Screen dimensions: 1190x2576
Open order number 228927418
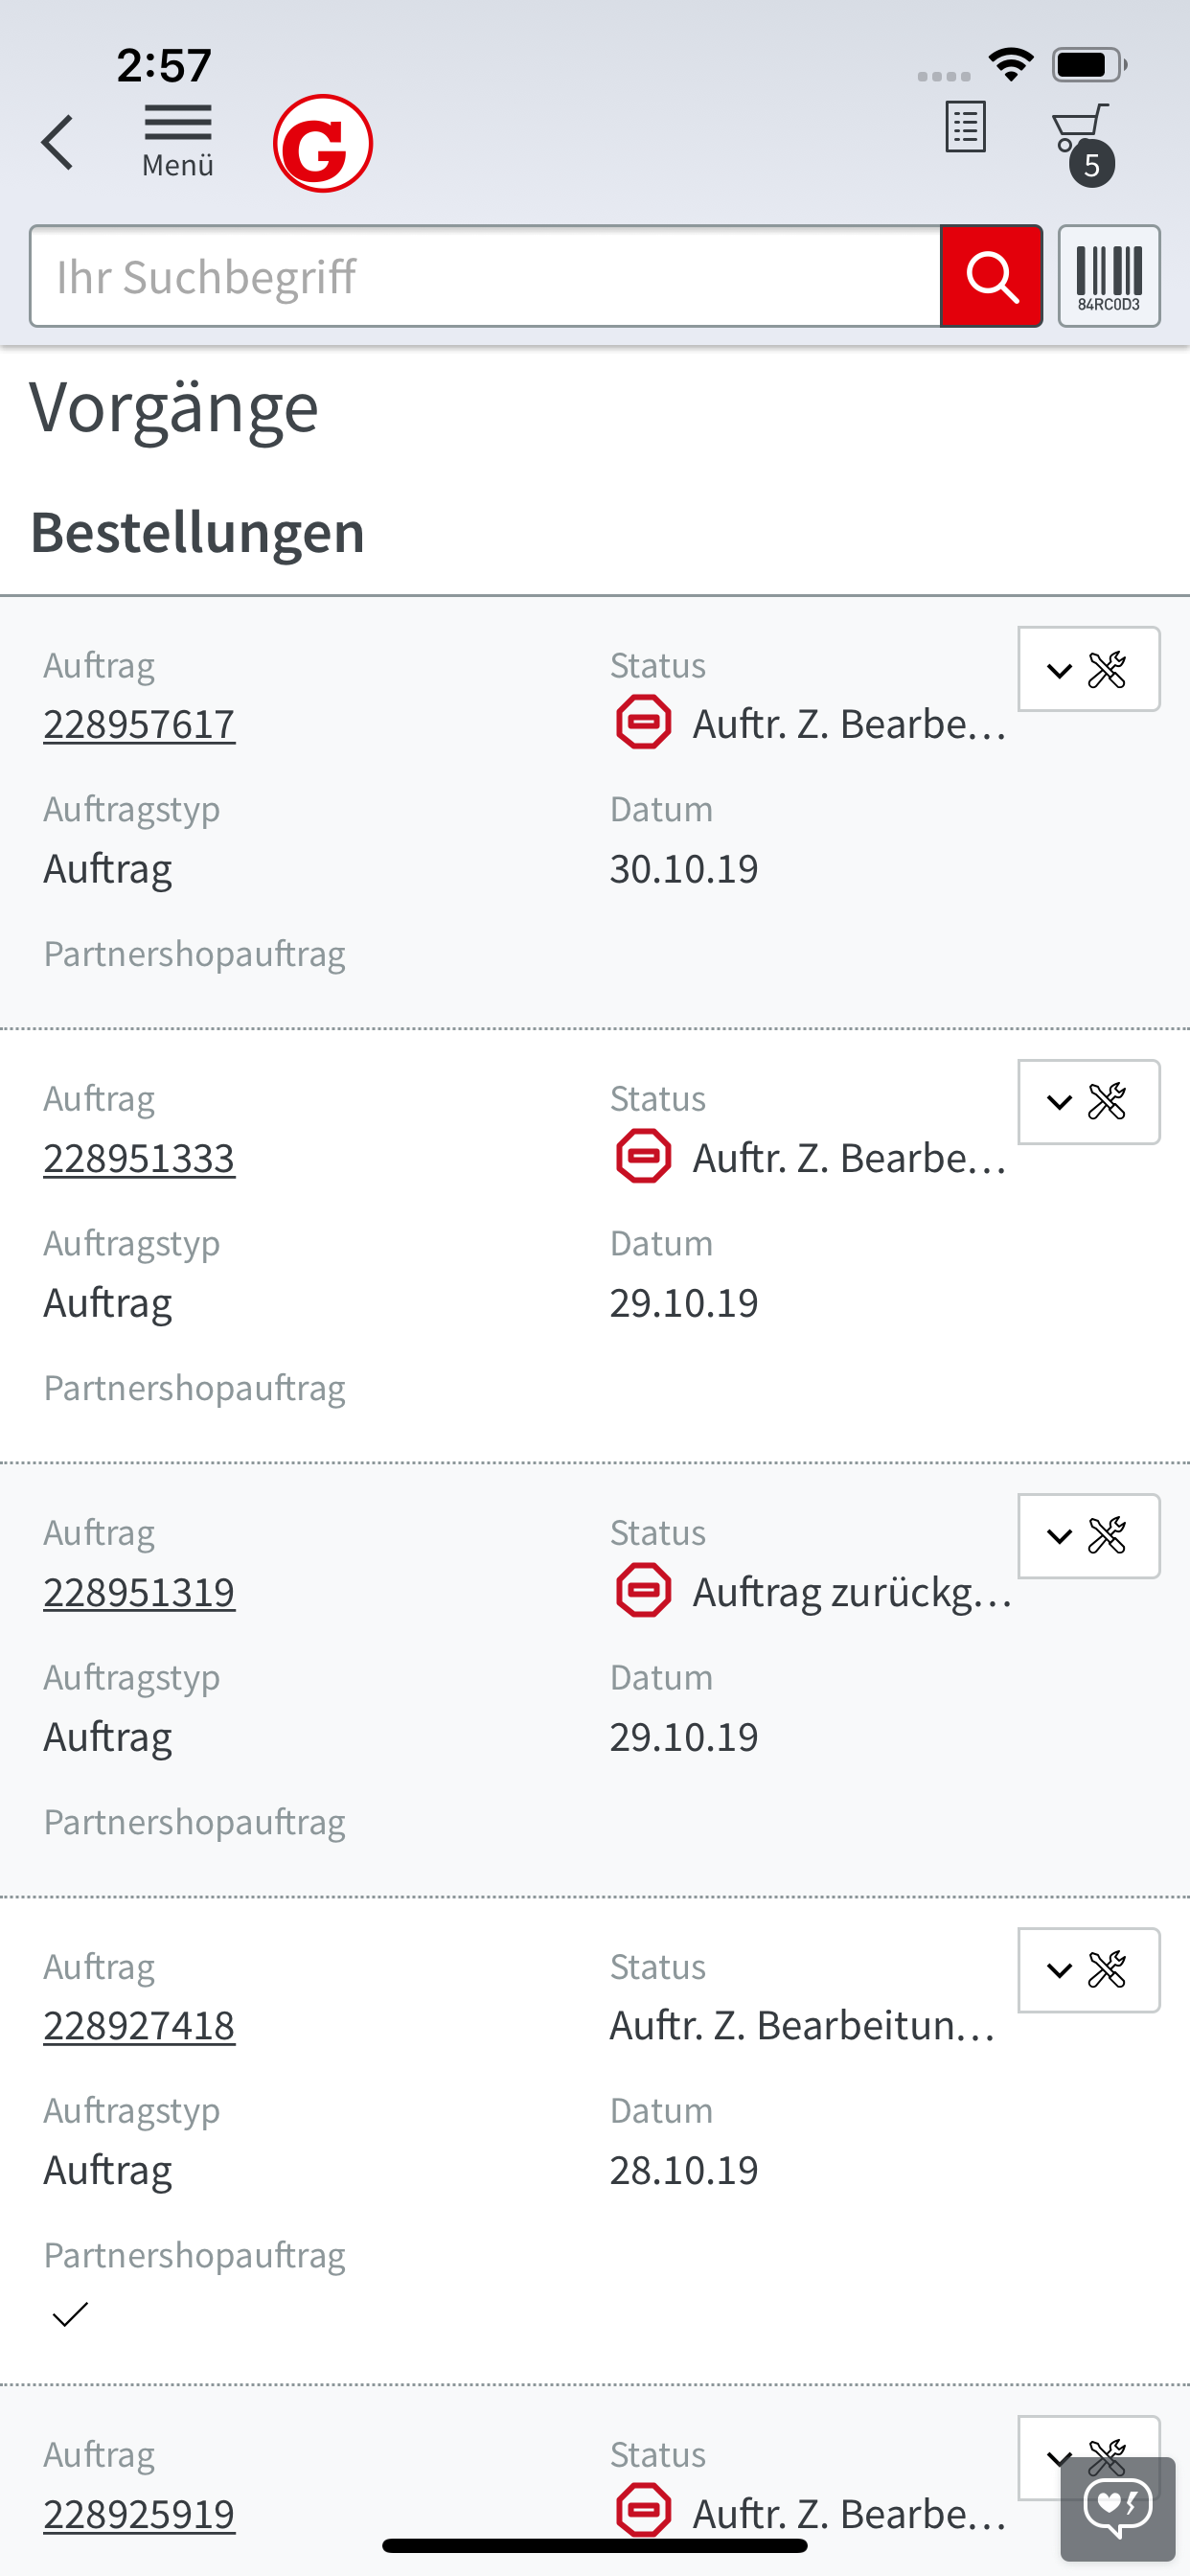139,2026
